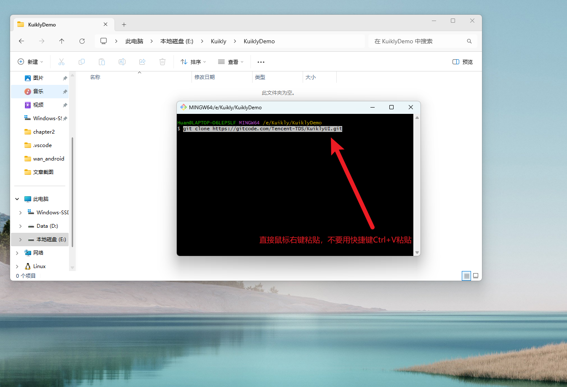Open the 查看 view dropdown
Screen dimensions: 567x387
[231, 62]
